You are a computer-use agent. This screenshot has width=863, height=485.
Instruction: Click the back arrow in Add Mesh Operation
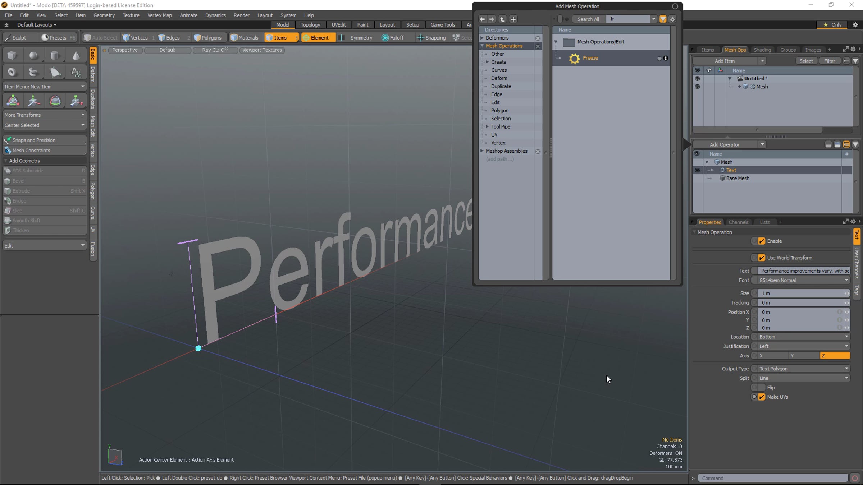pos(482,19)
